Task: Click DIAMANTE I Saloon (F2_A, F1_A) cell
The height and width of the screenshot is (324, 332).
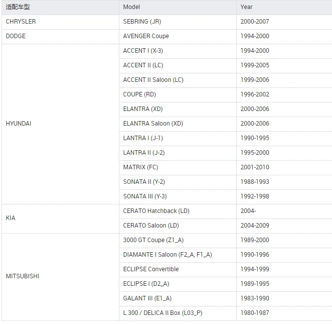Action: (x=178, y=255)
